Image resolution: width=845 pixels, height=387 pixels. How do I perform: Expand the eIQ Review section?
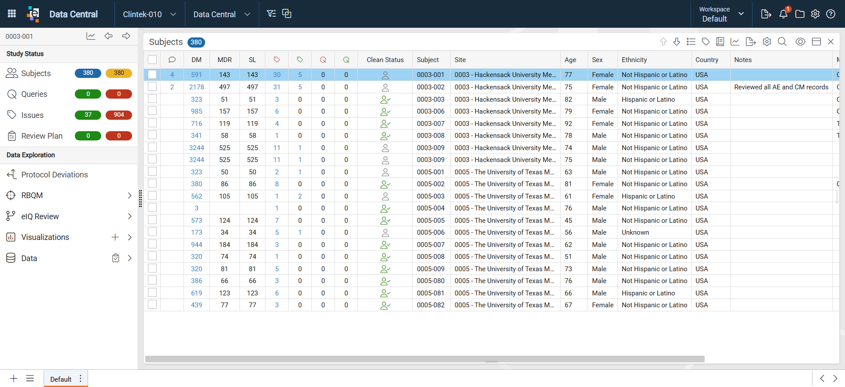pos(129,216)
